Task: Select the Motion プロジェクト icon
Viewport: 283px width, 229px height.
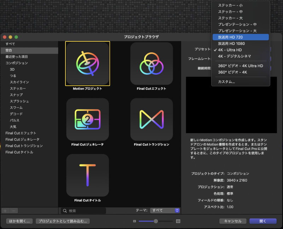Action: point(87,64)
